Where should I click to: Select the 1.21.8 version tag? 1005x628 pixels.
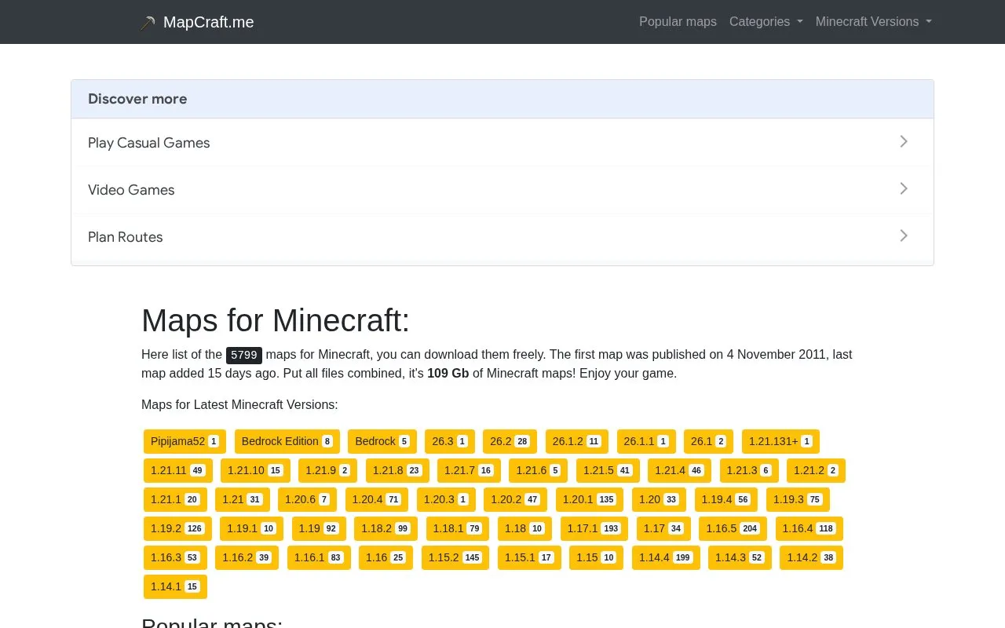click(397, 470)
